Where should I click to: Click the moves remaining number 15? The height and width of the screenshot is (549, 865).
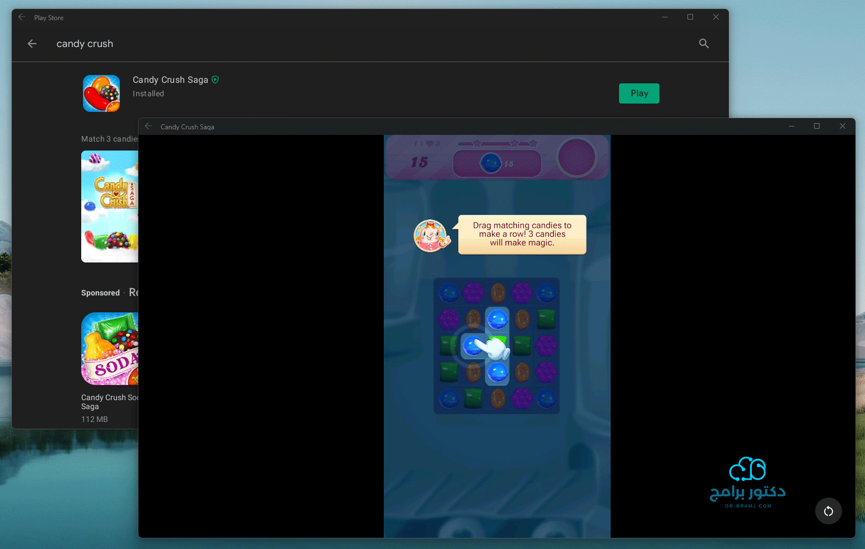(x=419, y=162)
